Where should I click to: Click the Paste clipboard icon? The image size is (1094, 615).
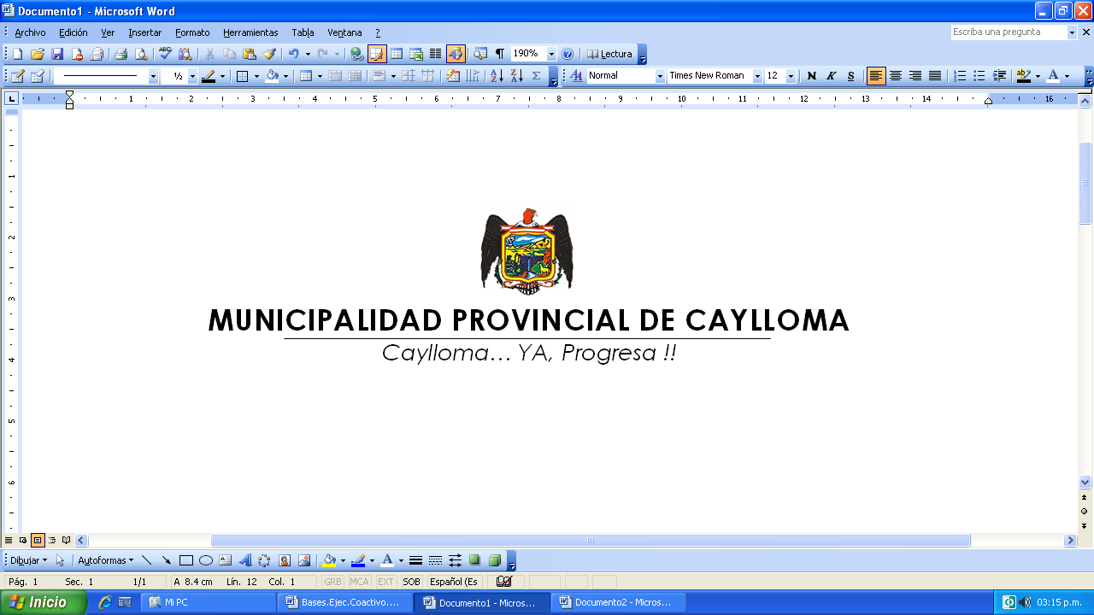[x=249, y=54]
